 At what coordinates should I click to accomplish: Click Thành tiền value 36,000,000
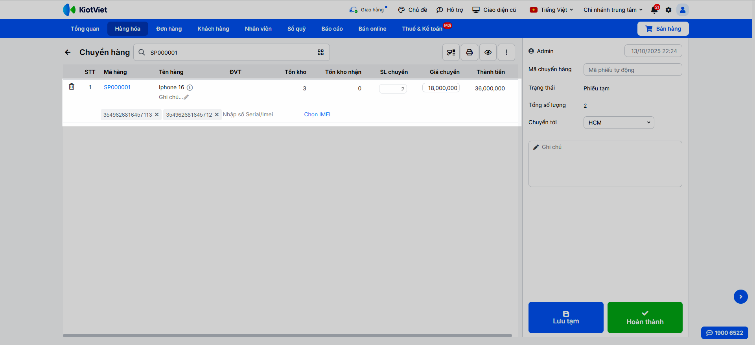coord(490,88)
